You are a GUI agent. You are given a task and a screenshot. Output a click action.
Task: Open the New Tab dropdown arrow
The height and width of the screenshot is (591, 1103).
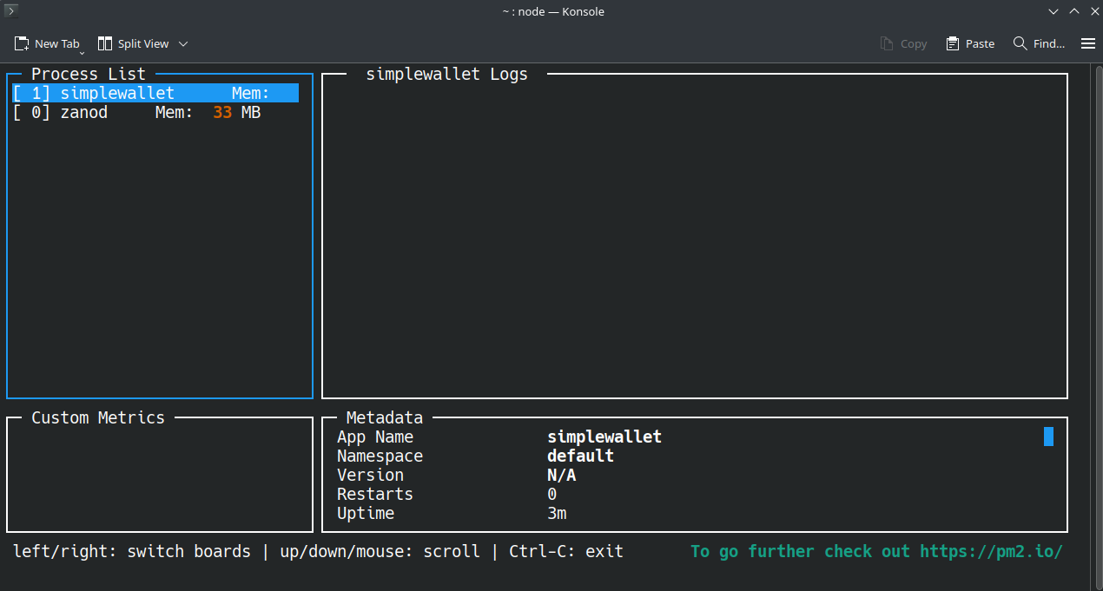pos(83,53)
